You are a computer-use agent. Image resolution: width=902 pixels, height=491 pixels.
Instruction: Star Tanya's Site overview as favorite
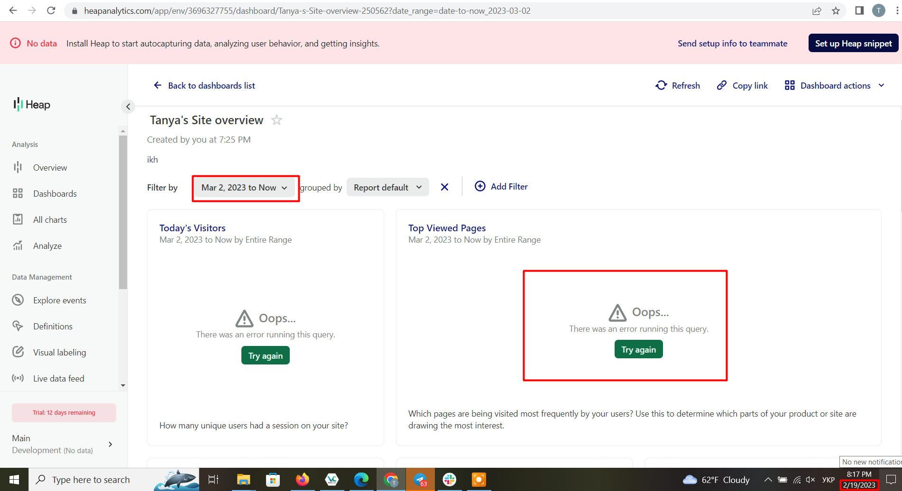(276, 120)
